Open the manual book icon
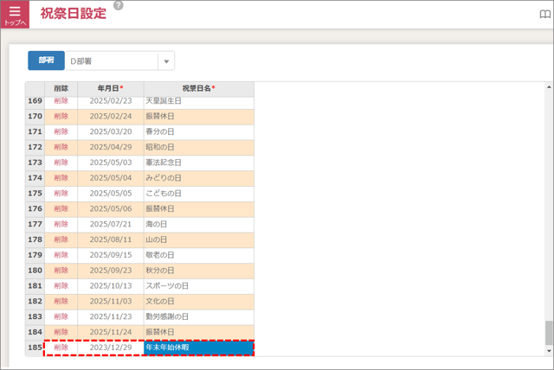This screenshot has width=554, height=370. tap(544, 15)
